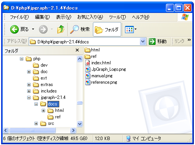Click the tree horizontal scroll right arrow
This screenshot has height=145, width=195.
[73, 131]
